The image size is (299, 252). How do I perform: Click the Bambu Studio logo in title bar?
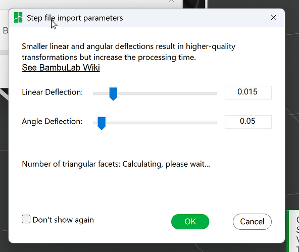(18, 17)
